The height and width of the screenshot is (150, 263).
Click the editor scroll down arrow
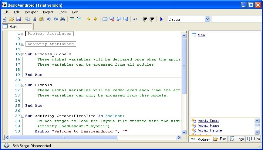[184, 132]
